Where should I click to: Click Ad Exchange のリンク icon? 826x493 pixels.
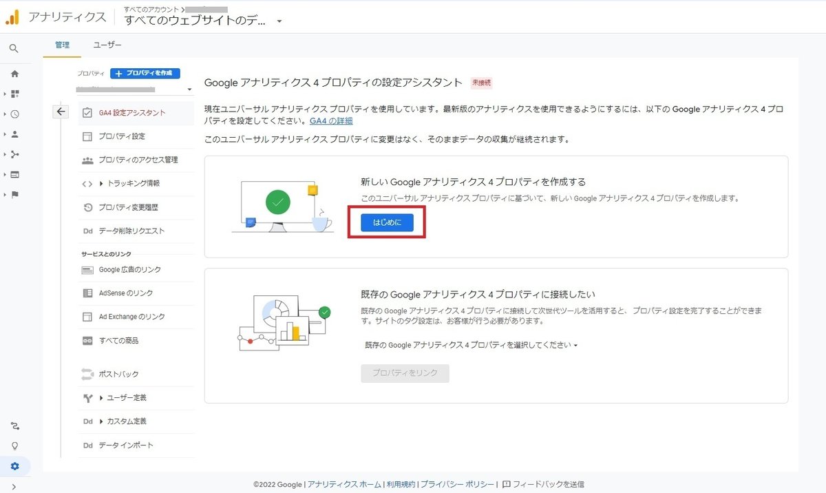coord(87,317)
